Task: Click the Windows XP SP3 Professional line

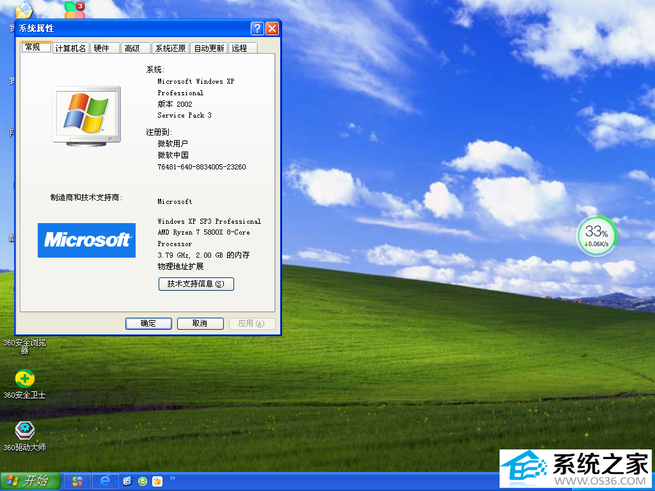Action: tap(209, 221)
